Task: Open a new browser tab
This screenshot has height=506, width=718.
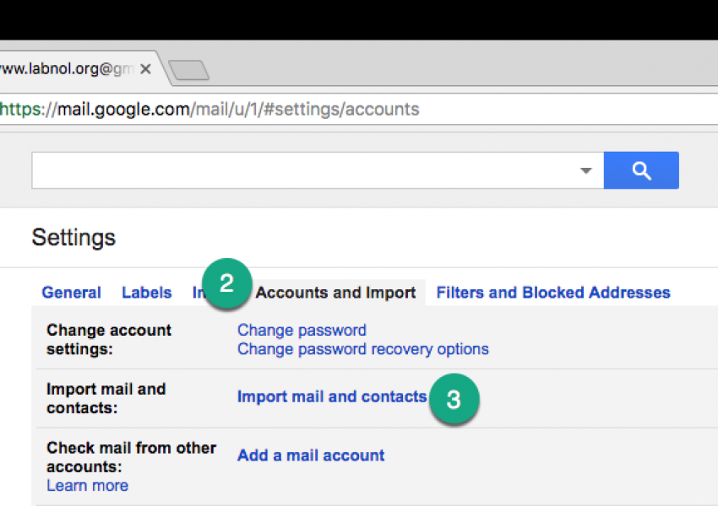Action: coord(189,71)
